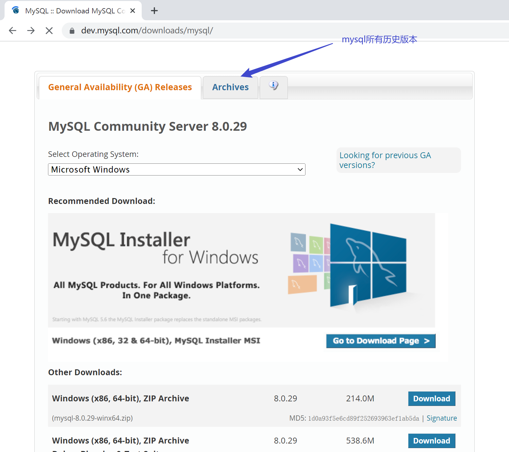The image size is (509, 452).
Task: Click Go to Download Page button
Action: pyautogui.click(x=381, y=341)
